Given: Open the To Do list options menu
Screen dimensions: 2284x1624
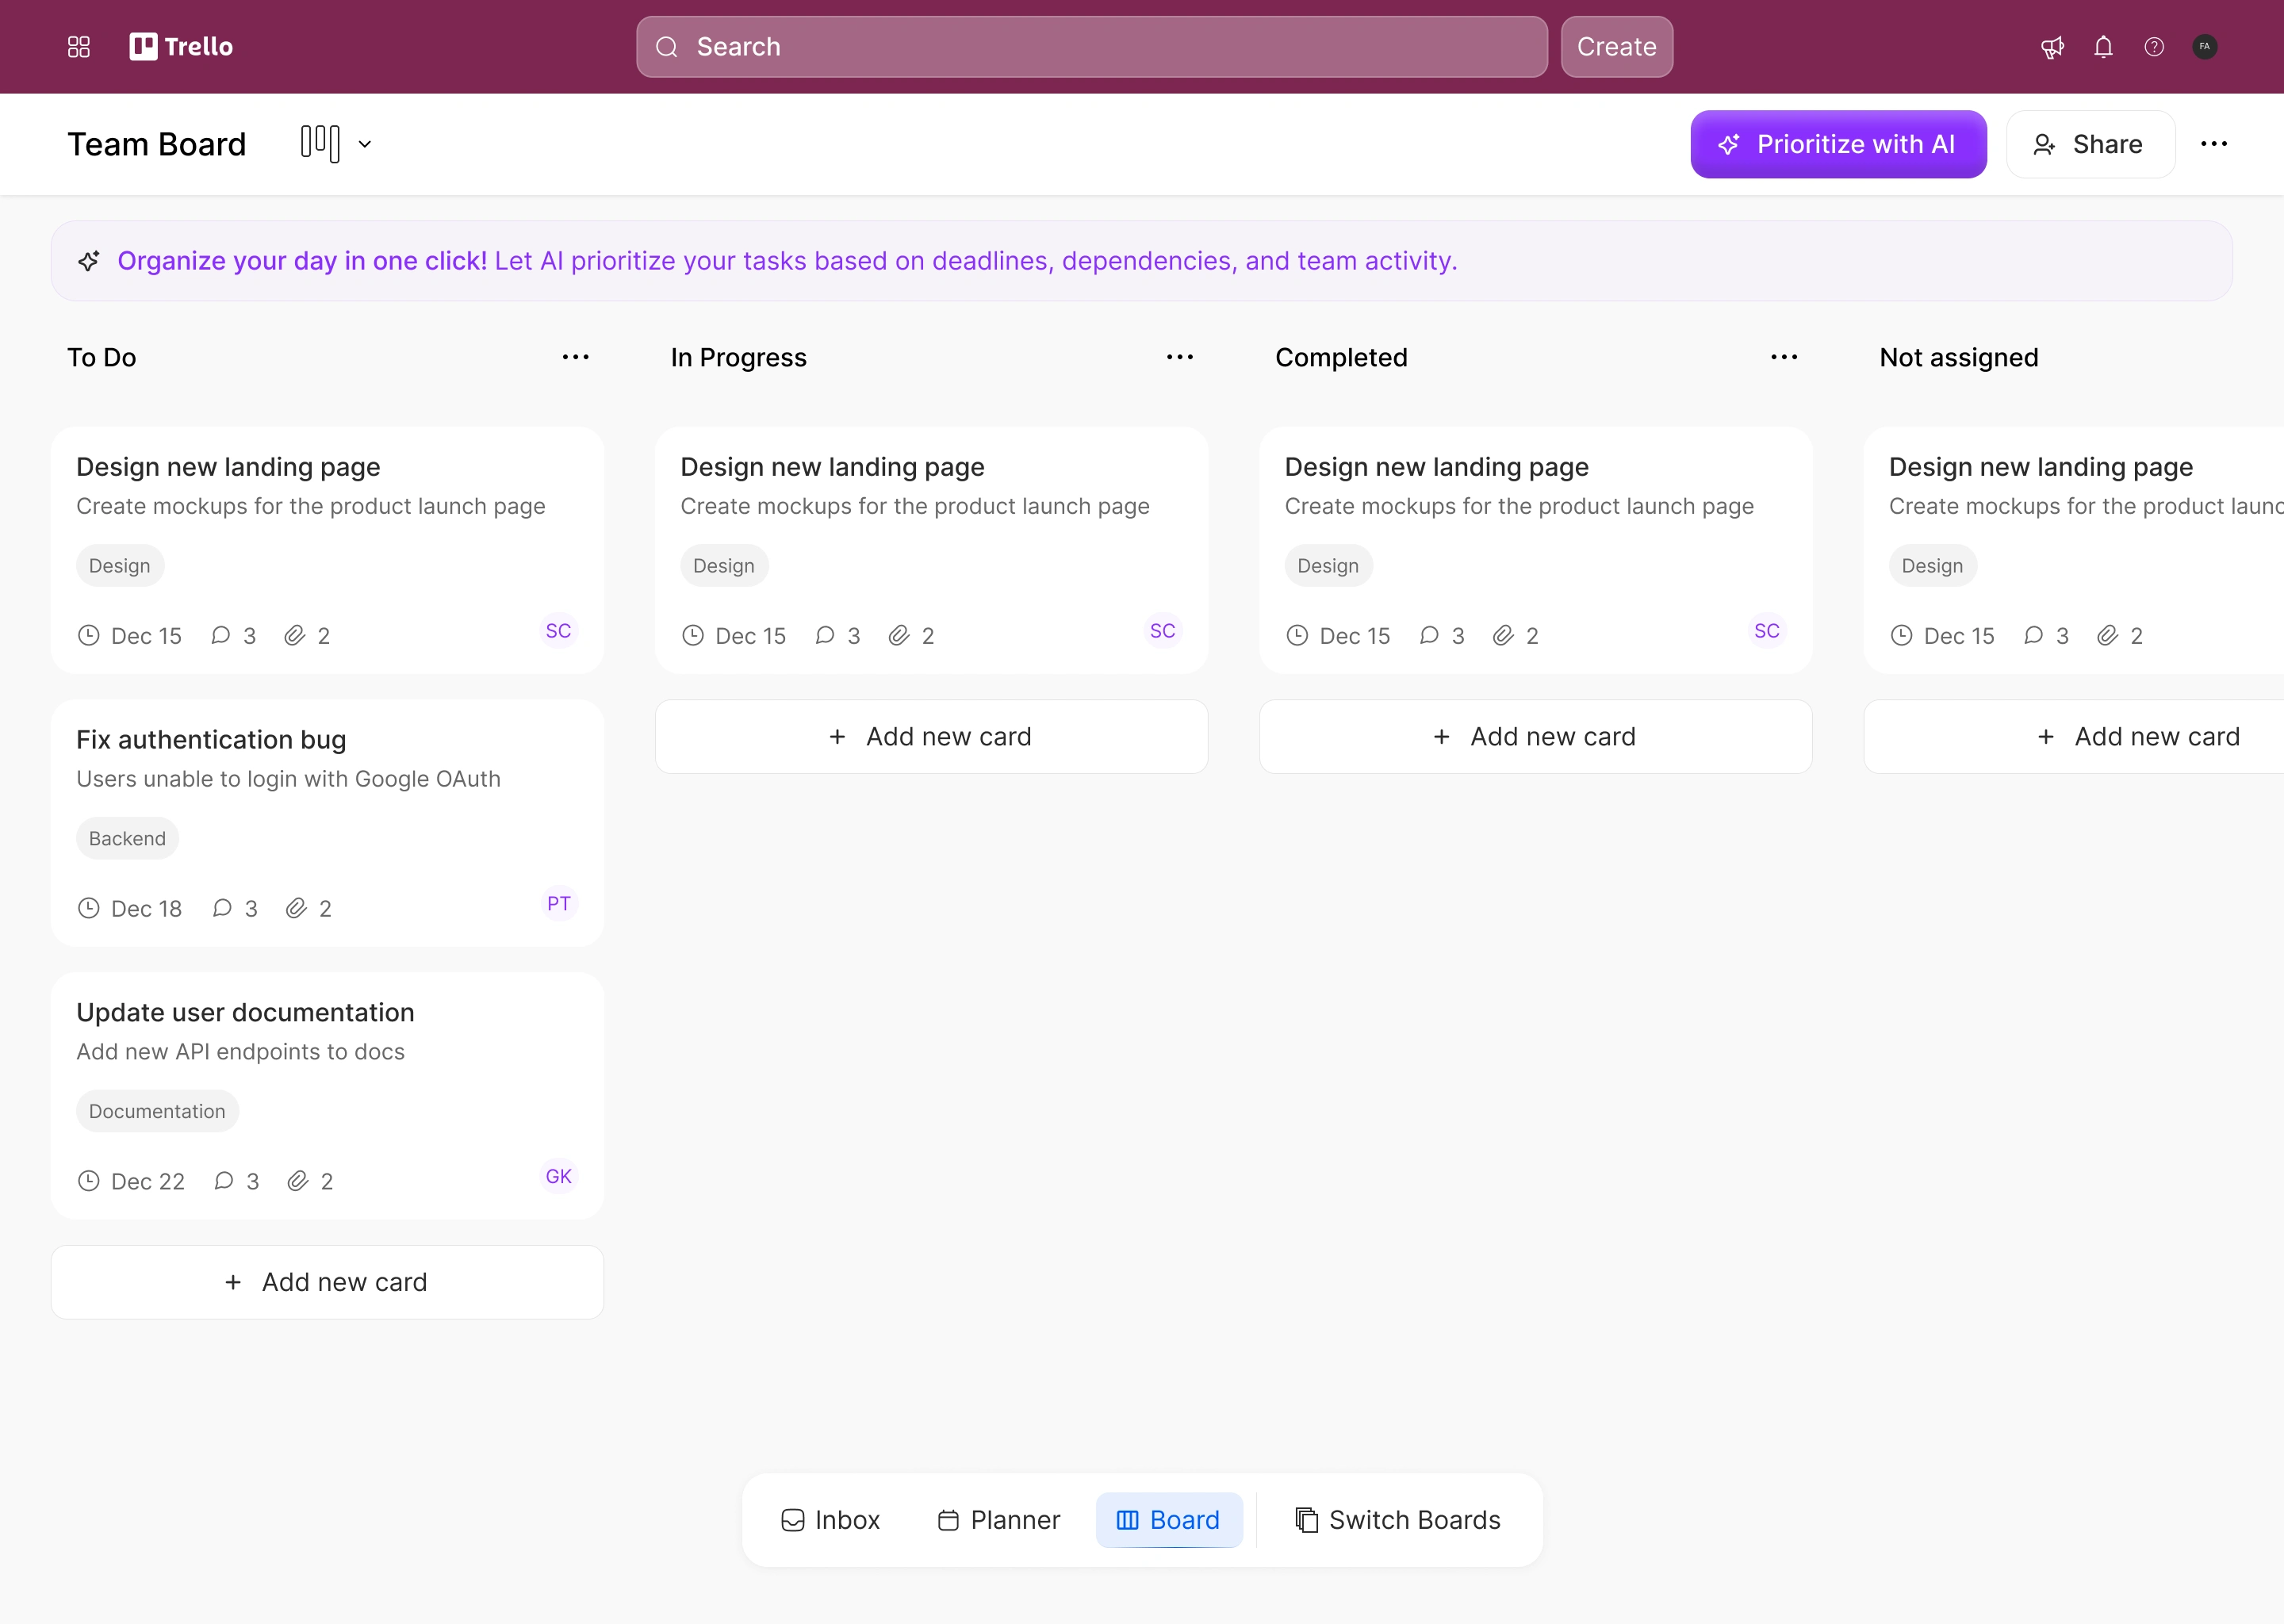Looking at the screenshot, I should pos(575,357).
